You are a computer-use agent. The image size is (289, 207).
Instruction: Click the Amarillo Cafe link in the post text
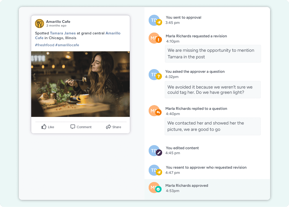113,33
